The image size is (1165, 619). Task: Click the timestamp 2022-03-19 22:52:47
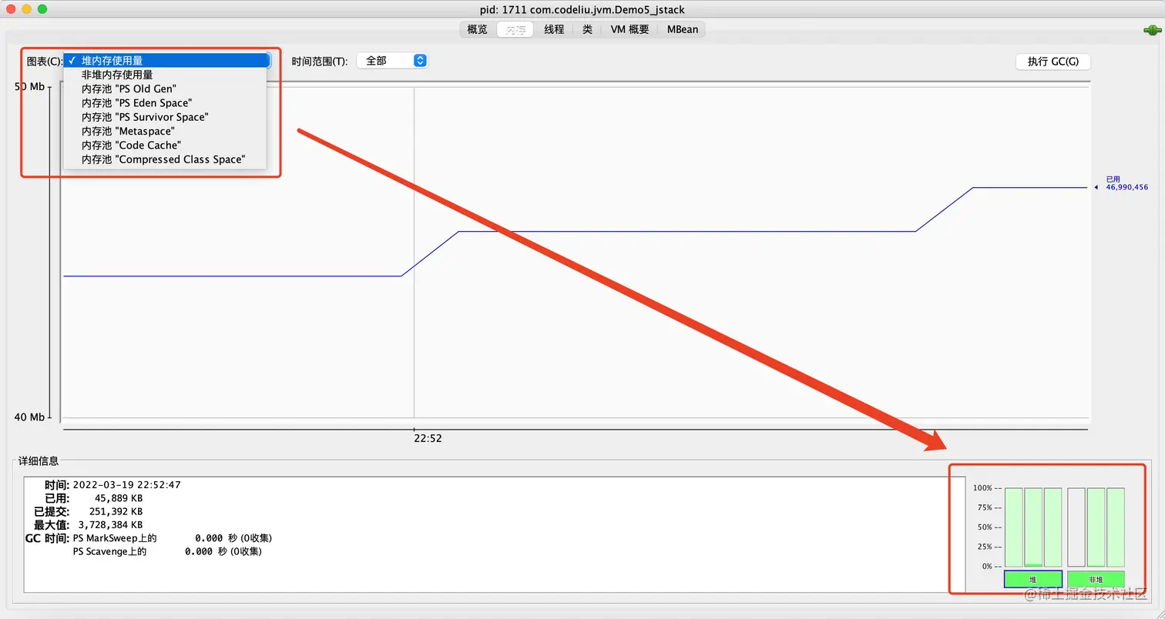tap(126, 485)
